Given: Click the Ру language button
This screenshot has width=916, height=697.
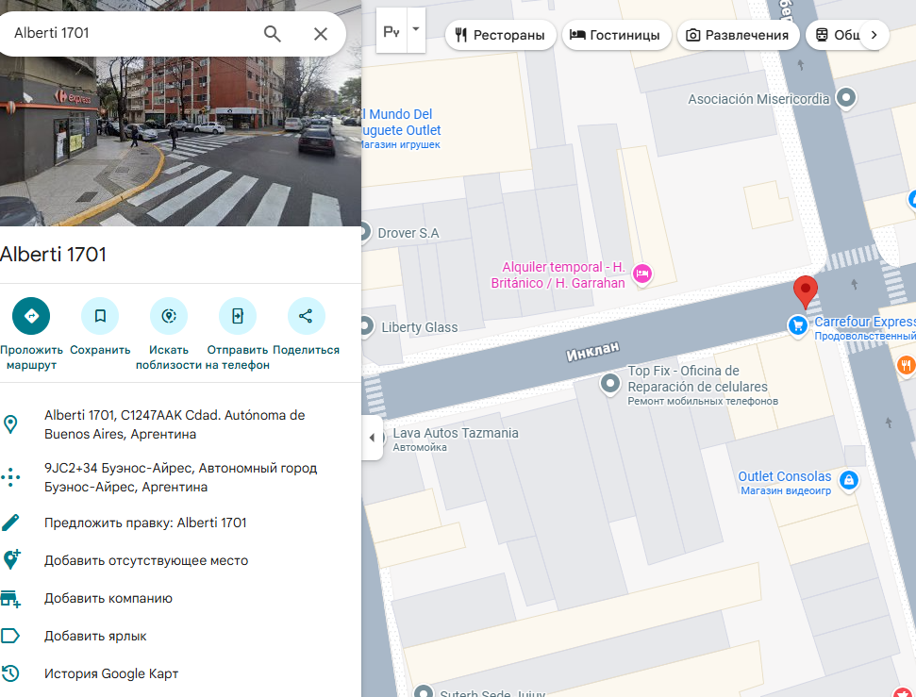Looking at the screenshot, I should coord(391,31).
